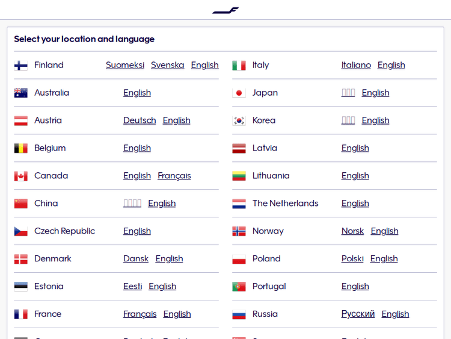Click the Finland country name
This screenshot has width=451, height=339.
tap(49, 65)
